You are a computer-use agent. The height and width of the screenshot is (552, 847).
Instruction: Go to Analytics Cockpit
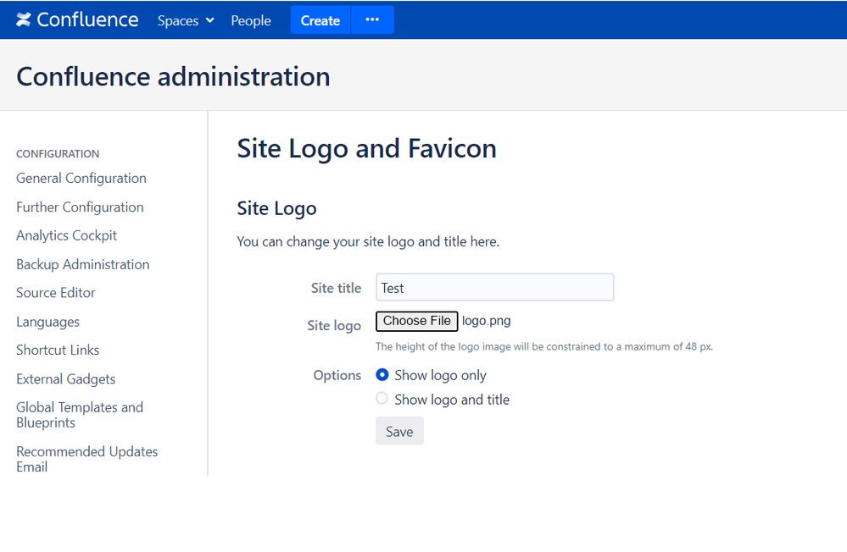click(x=66, y=236)
